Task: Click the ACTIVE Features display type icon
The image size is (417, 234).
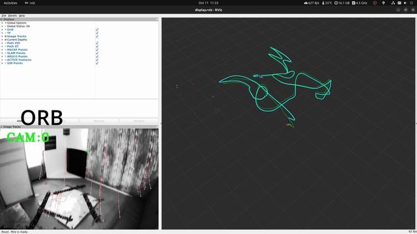Action: tap(6, 60)
